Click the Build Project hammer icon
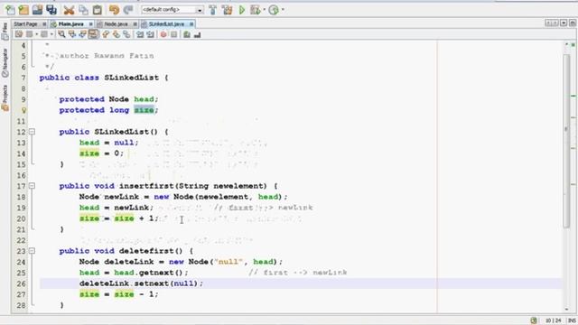Image resolution: width=578 pixels, height=325 pixels. (x=213, y=10)
